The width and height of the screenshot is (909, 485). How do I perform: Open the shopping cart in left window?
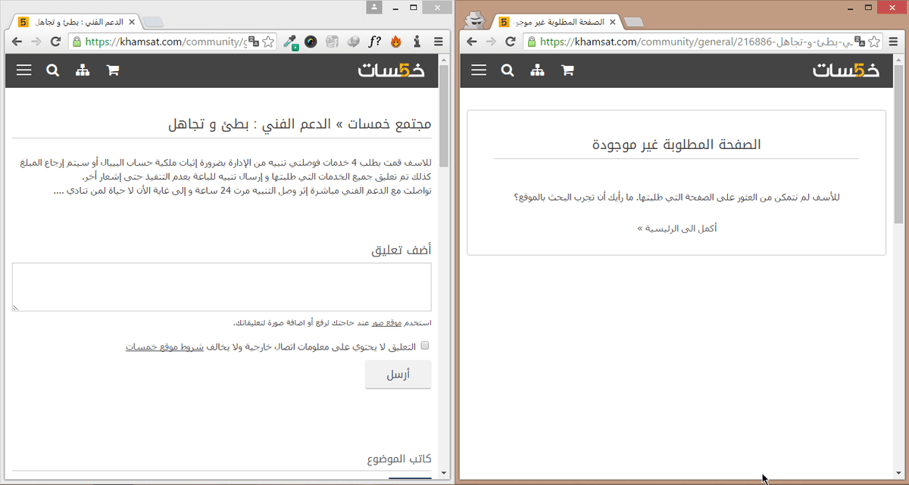tap(113, 70)
